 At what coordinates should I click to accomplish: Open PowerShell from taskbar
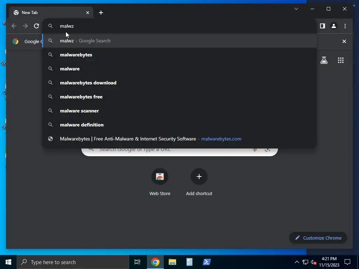pyautogui.click(x=206, y=262)
